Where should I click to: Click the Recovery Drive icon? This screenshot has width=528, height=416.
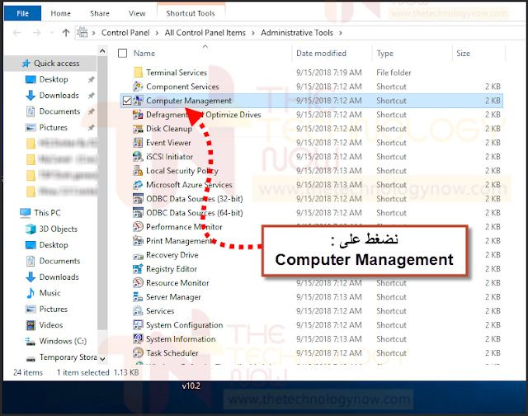pyautogui.click(x=138, y=256)
